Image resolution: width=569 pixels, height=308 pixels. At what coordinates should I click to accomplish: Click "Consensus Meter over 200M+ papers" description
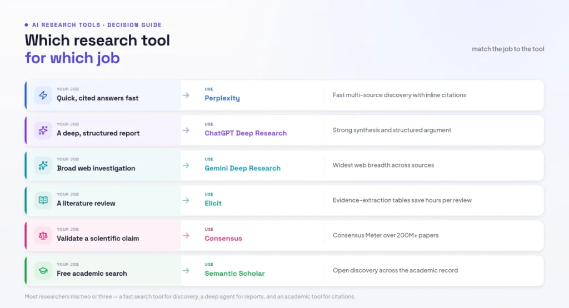click(386, 235)
